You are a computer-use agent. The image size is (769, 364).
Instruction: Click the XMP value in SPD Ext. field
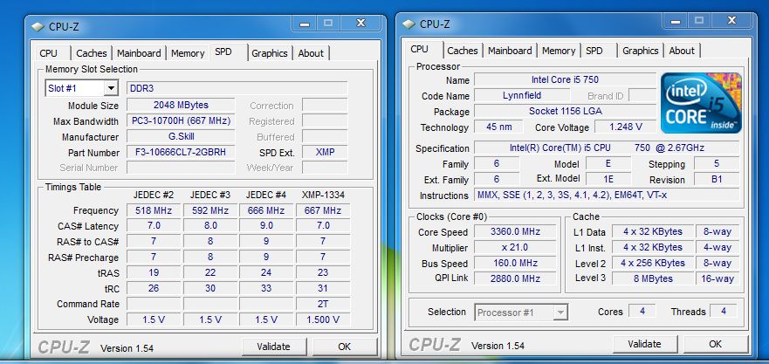pyautogui.click(x=325, y=152)
